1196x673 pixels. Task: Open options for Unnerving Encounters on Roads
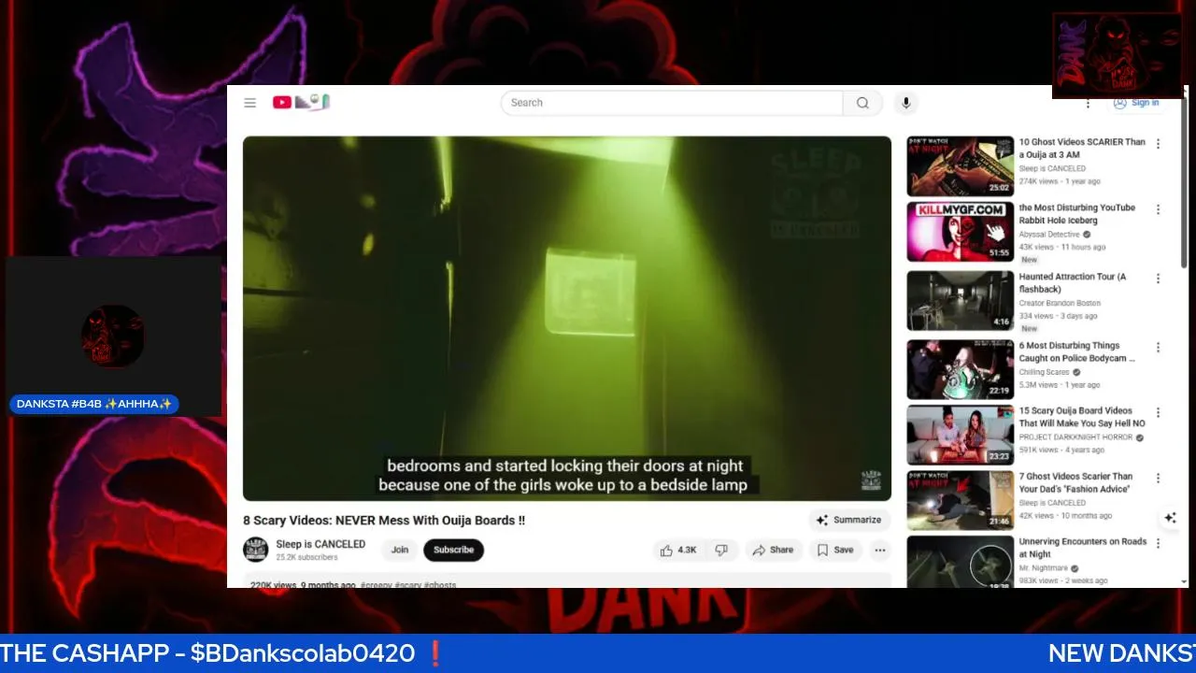coord(1158,543)
